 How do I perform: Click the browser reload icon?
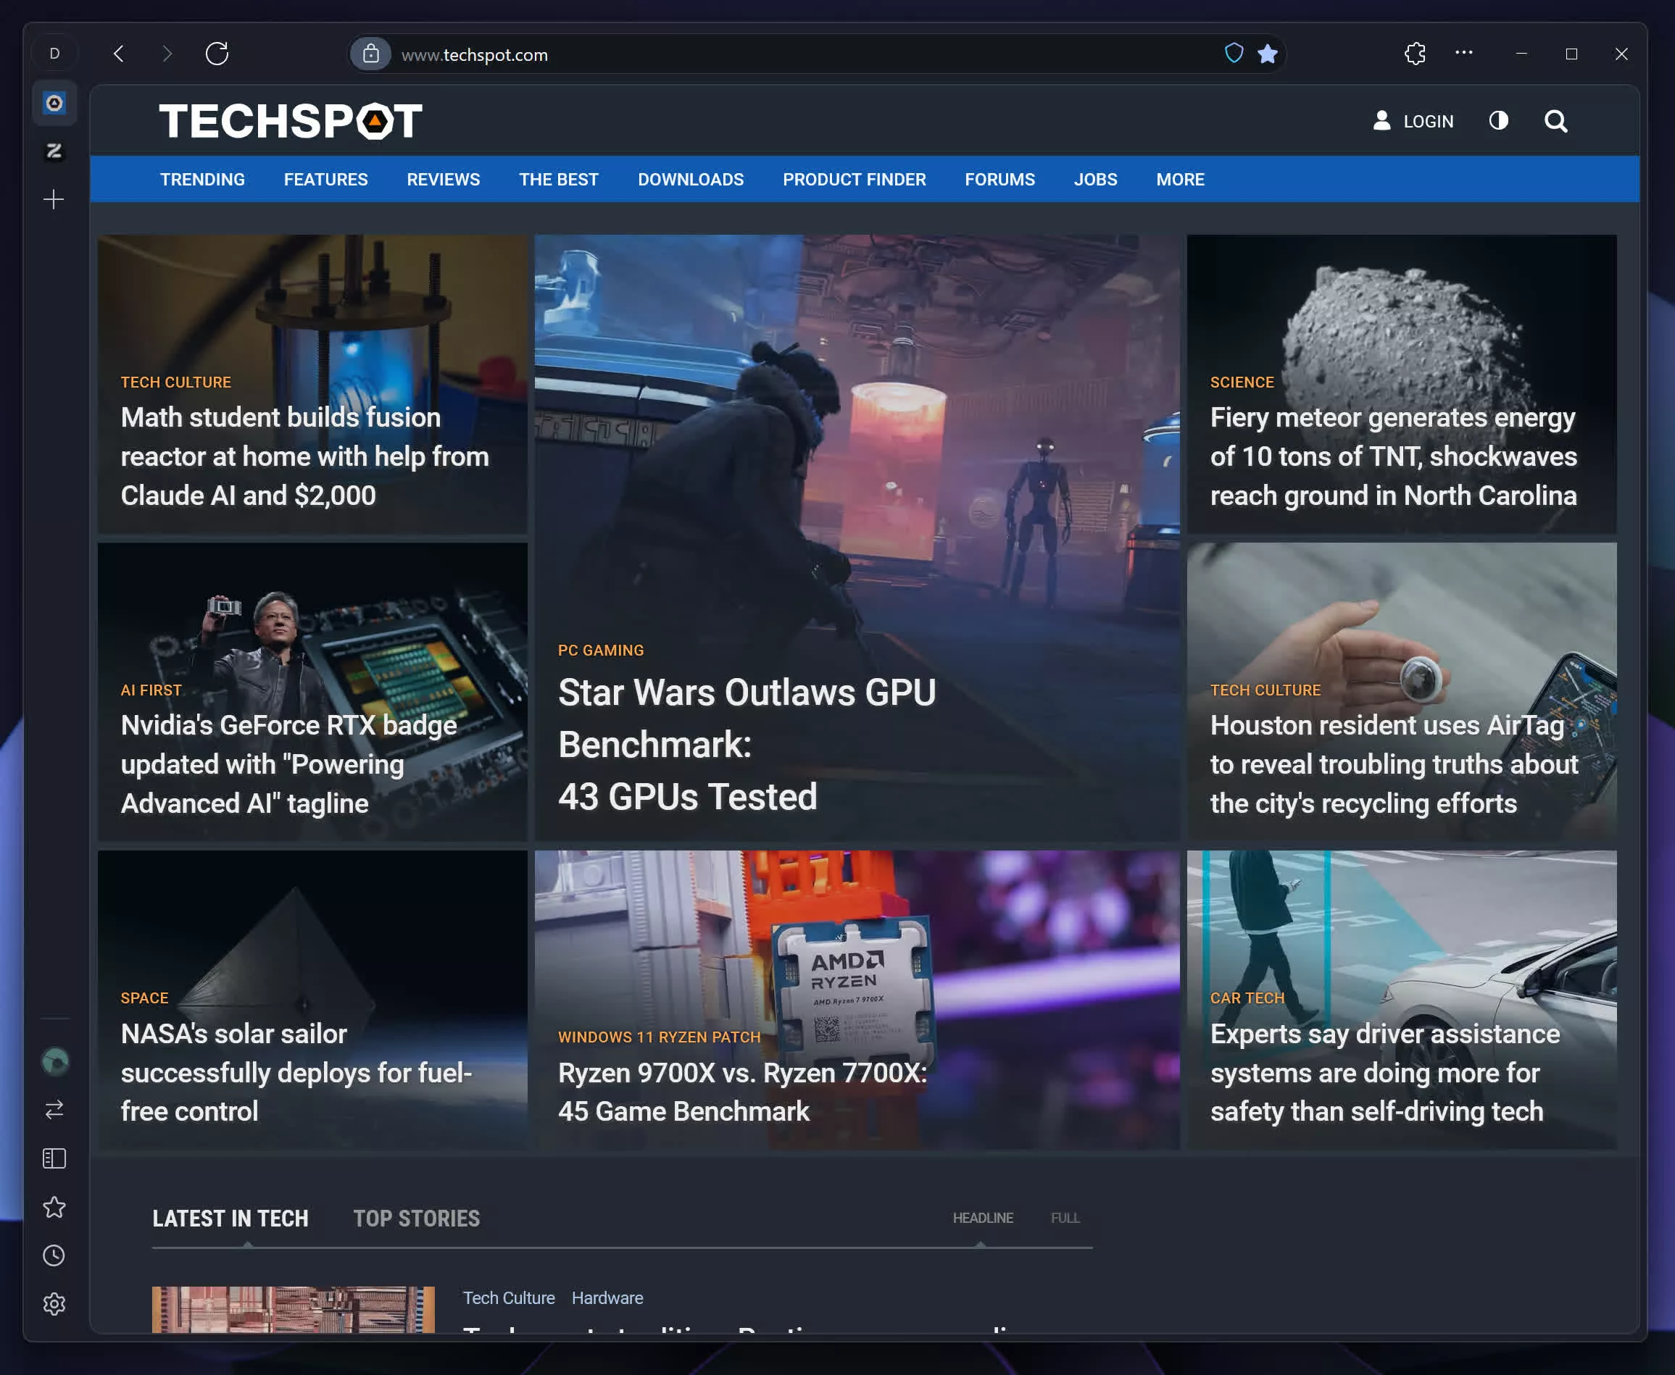pos(216,54)
